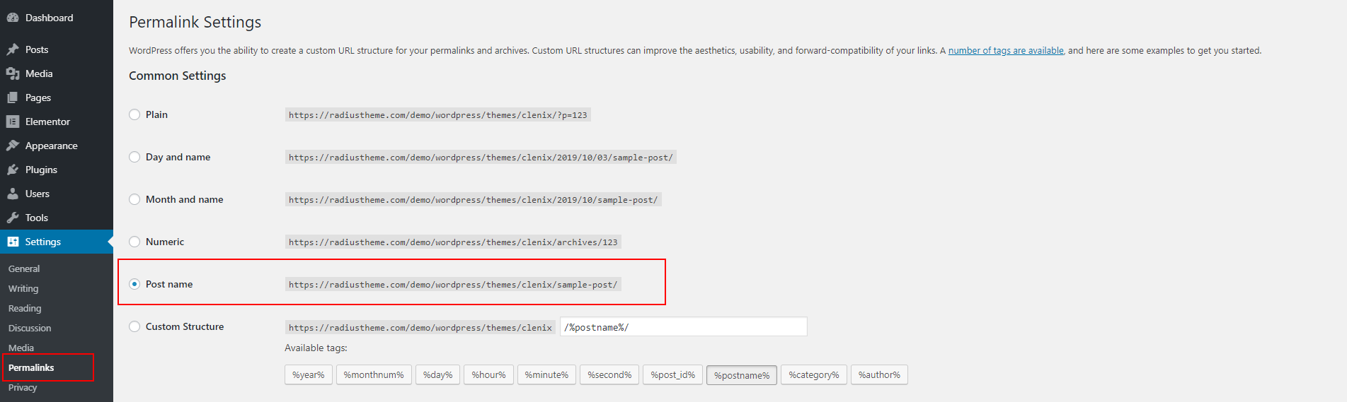This screenshot has width=1347, height=402.
Task: Open the Reading settings submenu item
Action: click(x=25, y=308)
